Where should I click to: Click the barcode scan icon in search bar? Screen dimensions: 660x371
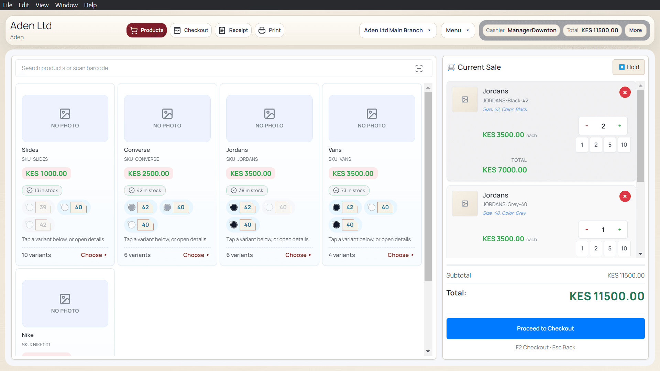[419, 68]
